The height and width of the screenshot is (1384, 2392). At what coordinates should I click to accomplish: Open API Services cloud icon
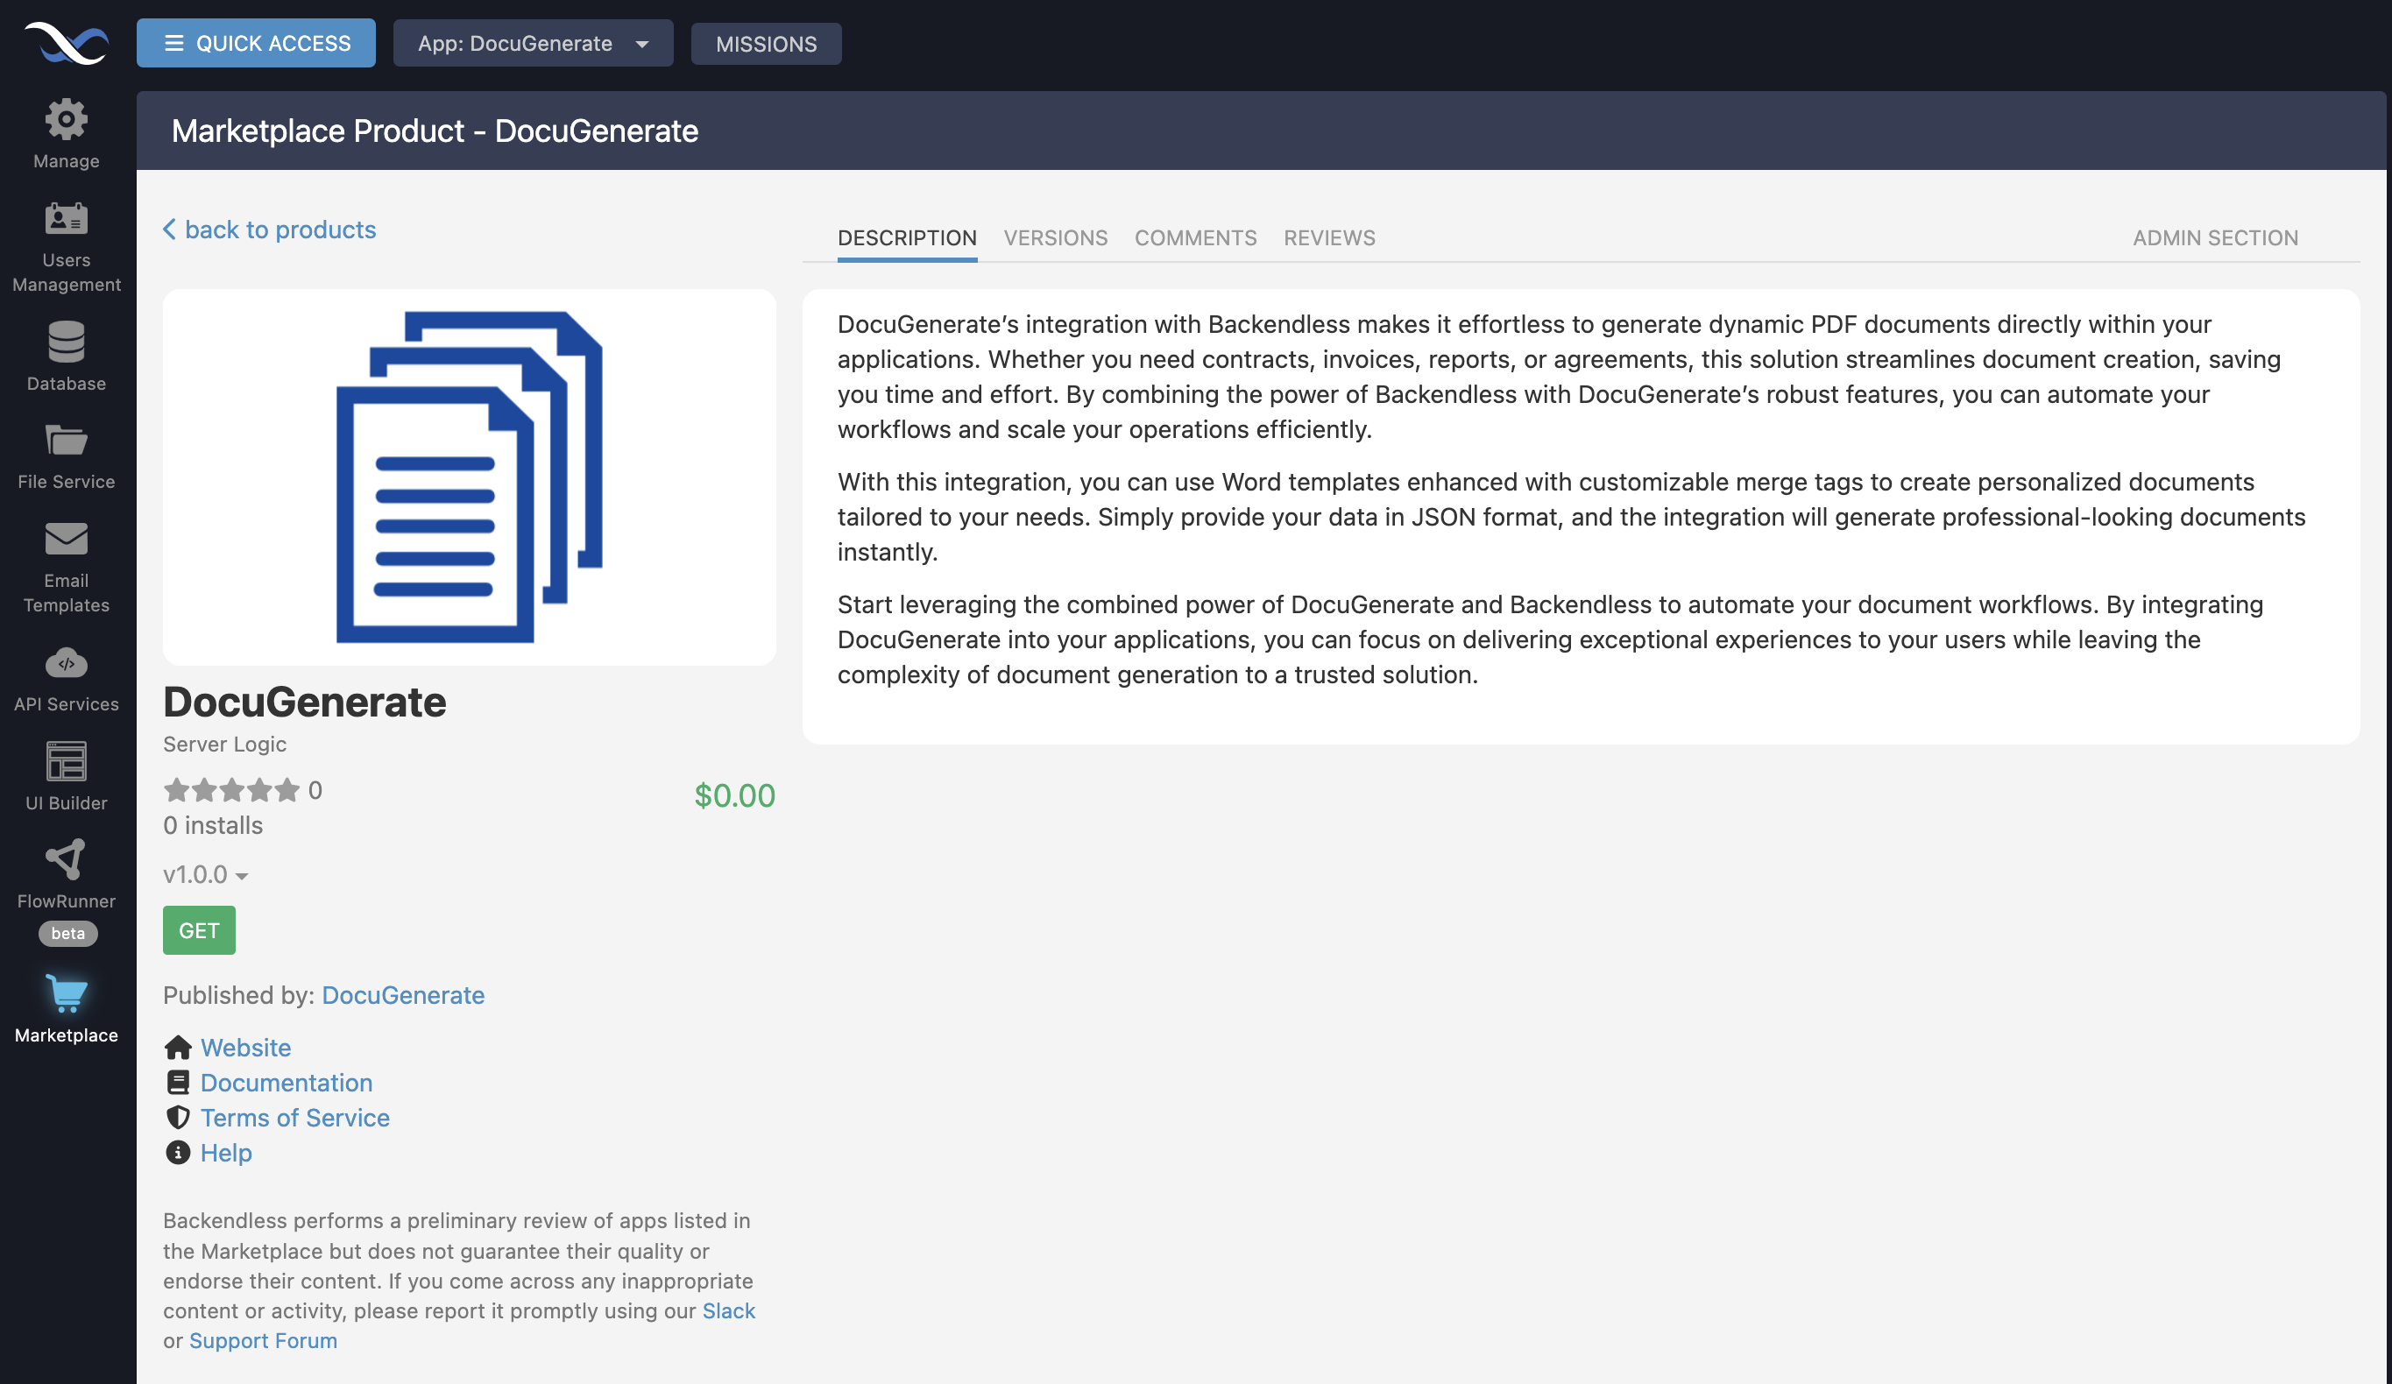click(67, 662)
